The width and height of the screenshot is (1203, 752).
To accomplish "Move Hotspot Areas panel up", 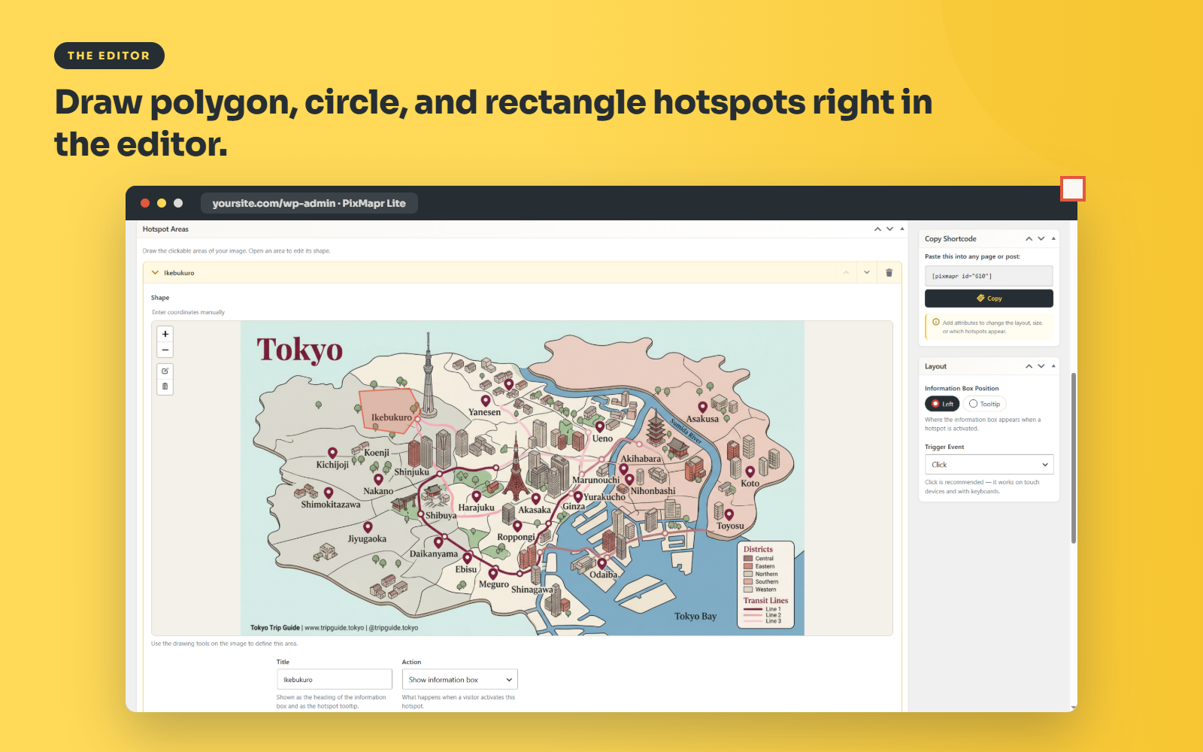I will [x=877, y=229].
